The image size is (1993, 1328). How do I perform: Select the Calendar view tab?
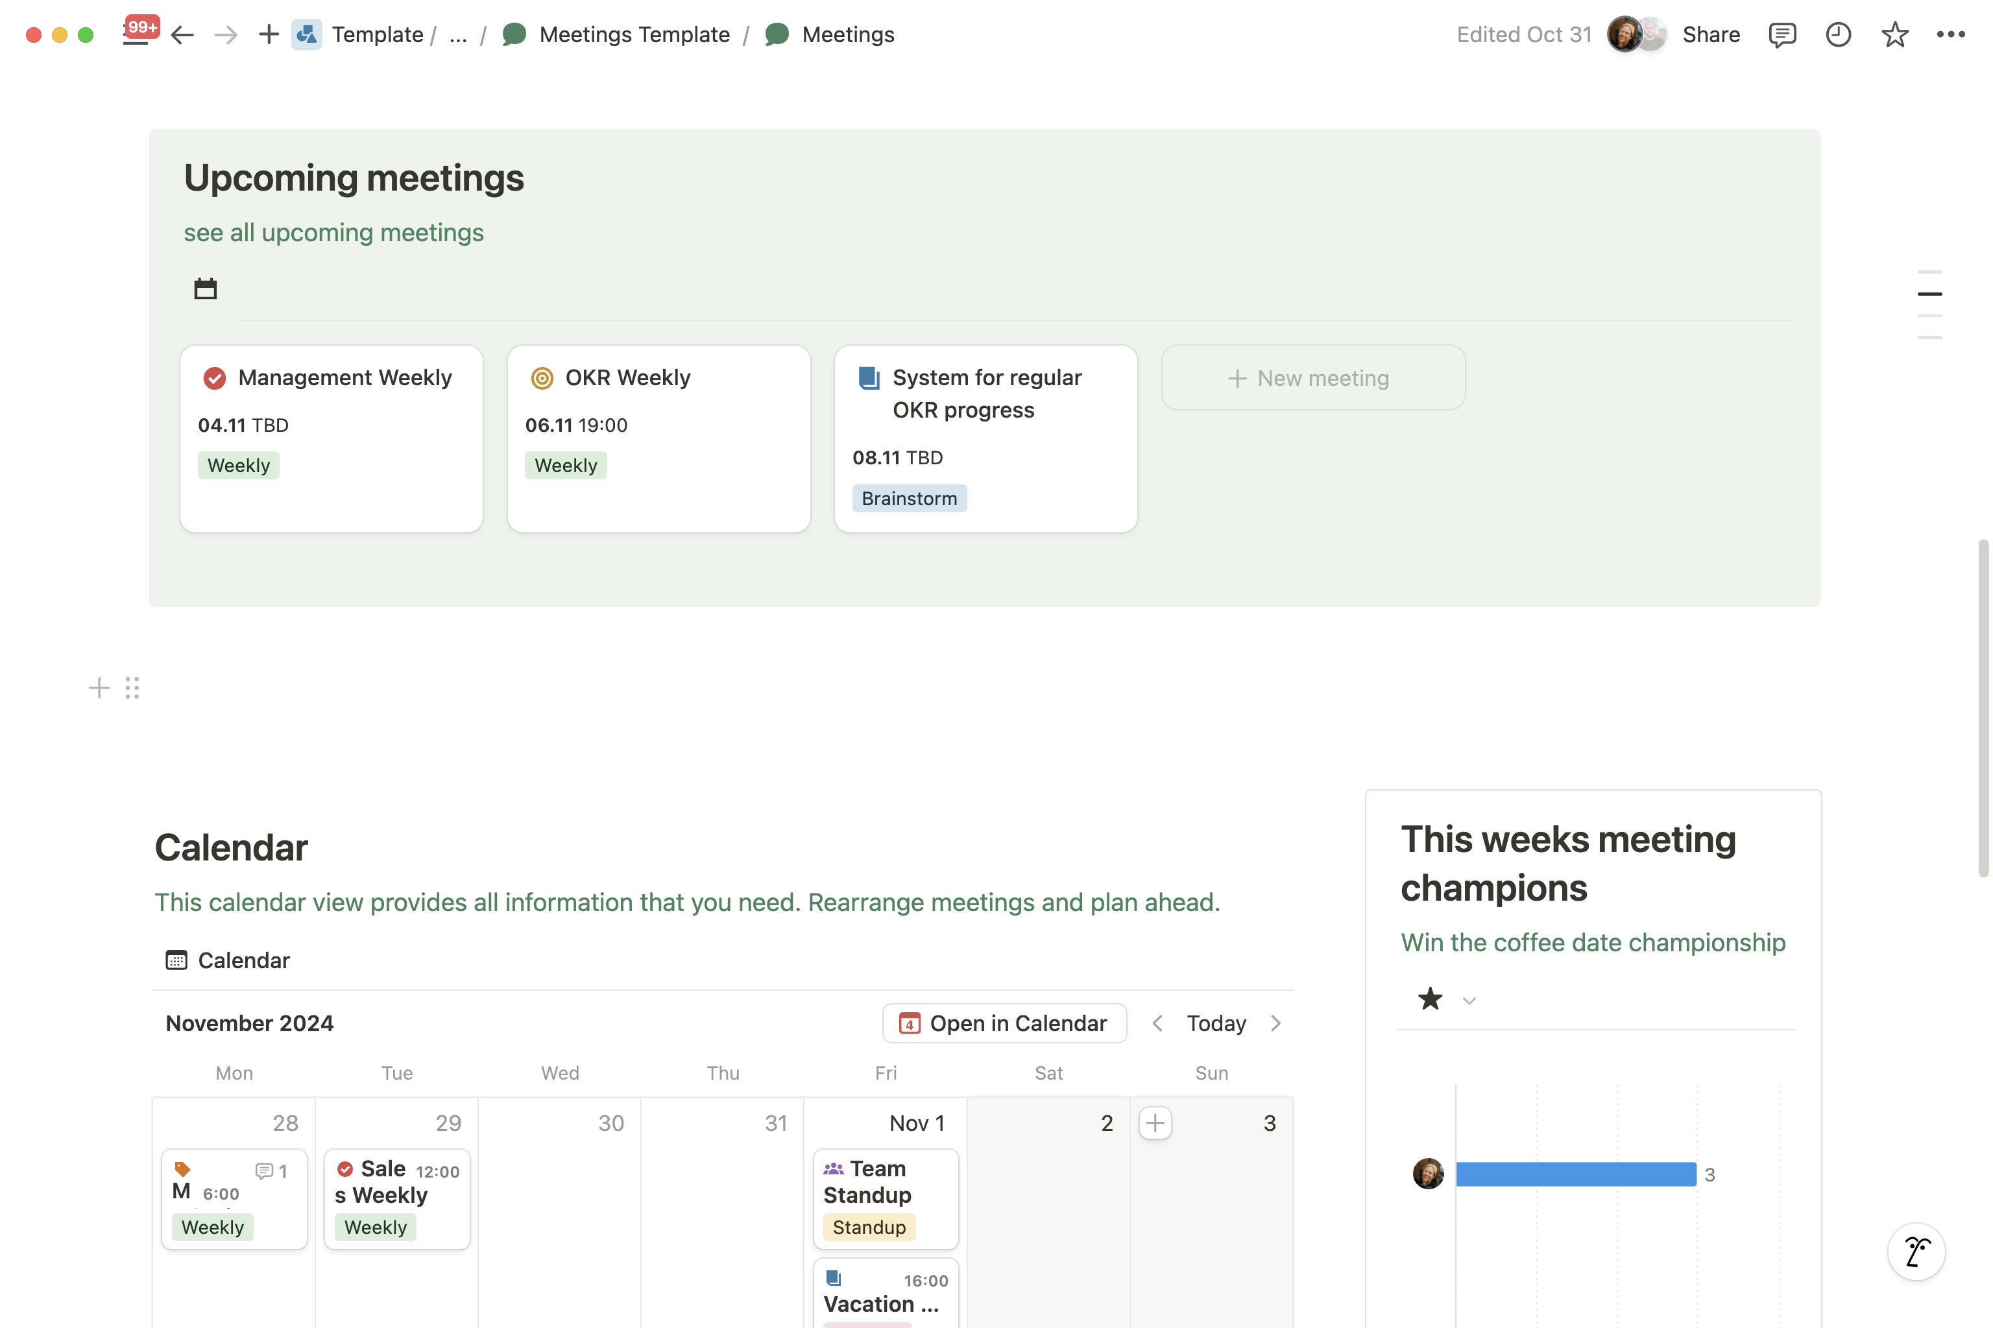(x=228, y=960)
